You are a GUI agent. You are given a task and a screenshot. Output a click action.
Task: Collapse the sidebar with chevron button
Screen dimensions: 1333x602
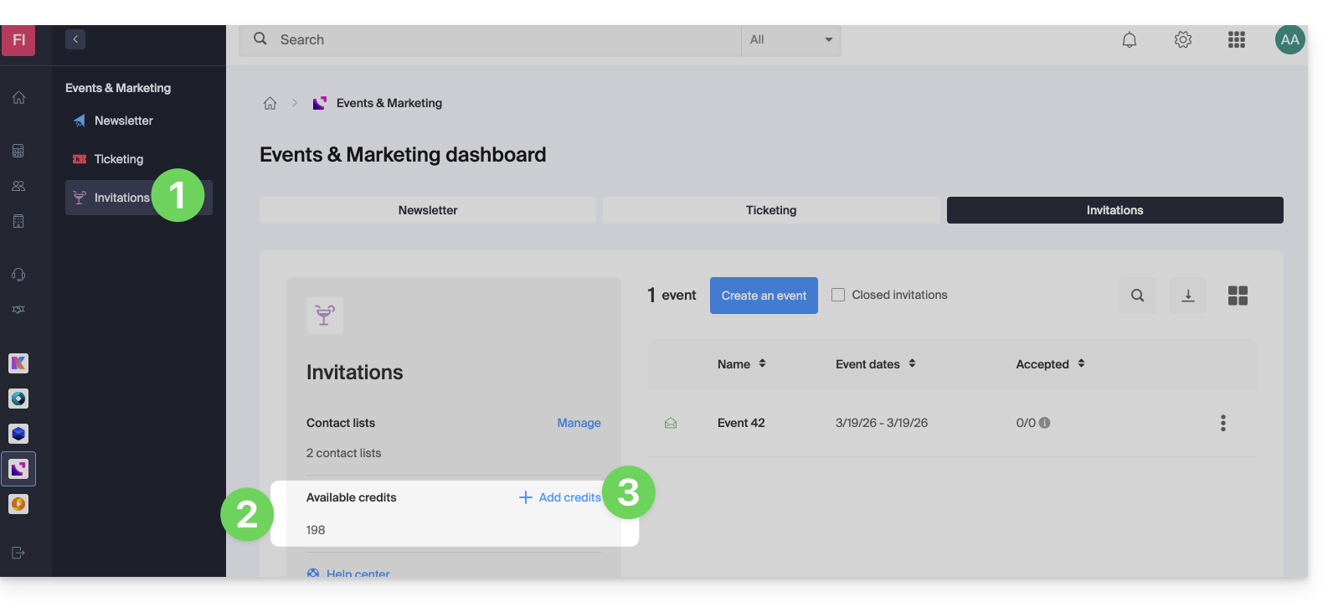pos(75,39)
